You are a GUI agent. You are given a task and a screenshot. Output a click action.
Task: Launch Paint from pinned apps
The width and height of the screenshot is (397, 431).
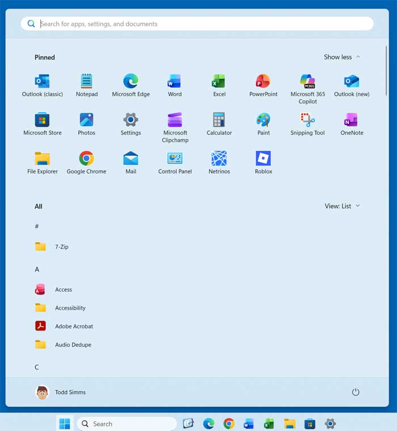(x=263, y=124)
